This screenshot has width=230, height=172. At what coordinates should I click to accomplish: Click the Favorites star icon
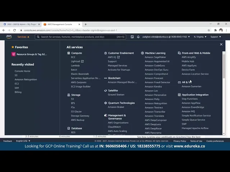coord(13,47)
